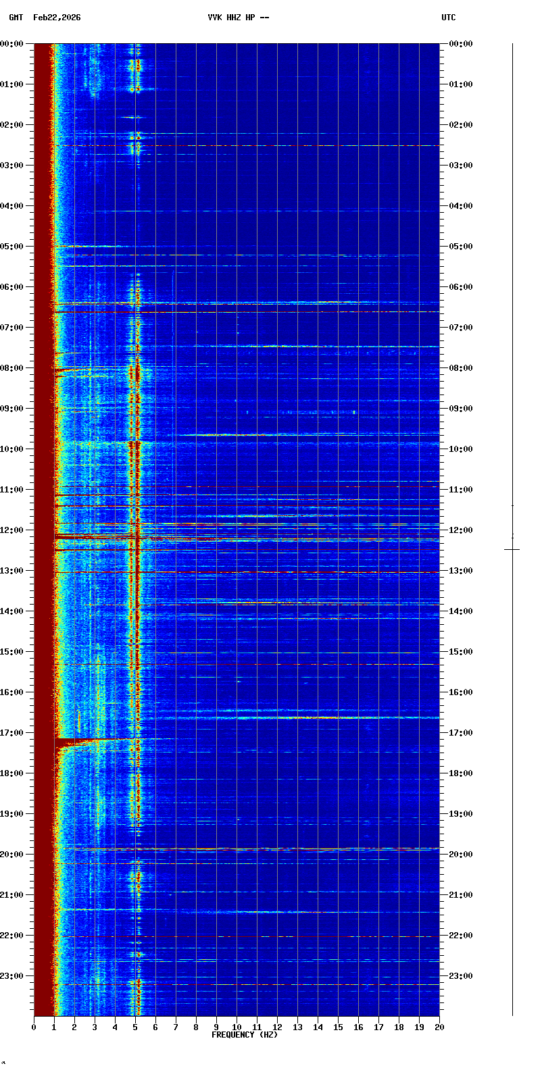The image size is (542, 1070).
Task: Click the 23:00 label on the right axis
Action: pyautogui.click(x=461, y=976)
